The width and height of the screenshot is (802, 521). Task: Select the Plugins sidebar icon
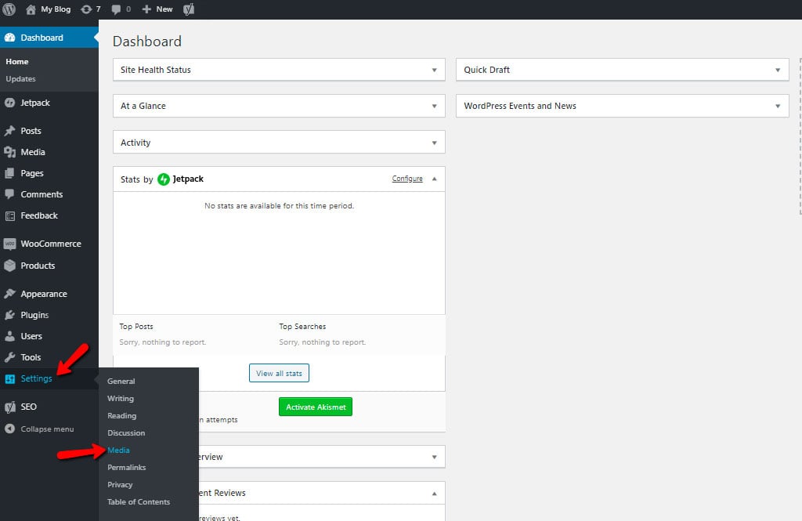10,315
